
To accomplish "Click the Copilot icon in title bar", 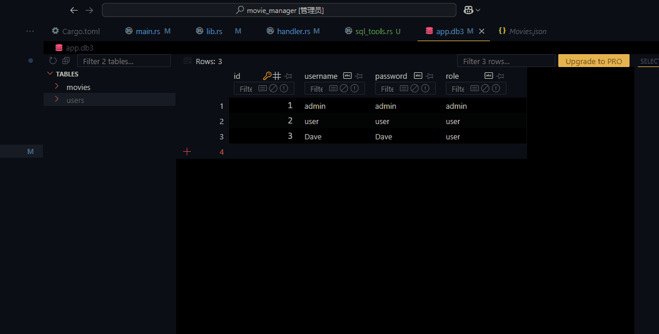I will click(469, 10).
